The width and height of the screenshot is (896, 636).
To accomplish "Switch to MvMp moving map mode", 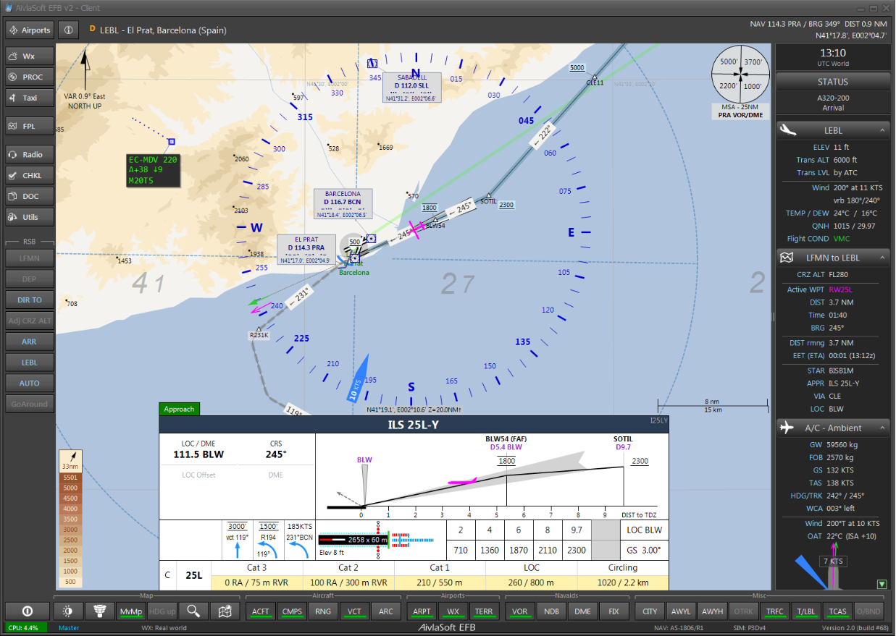I will [131, 611].
